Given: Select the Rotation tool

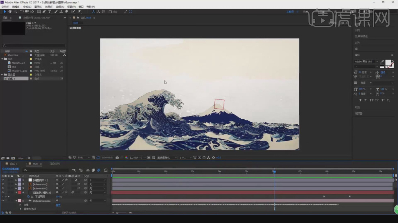Looking at the screenshot, I should tap(22, 12).
